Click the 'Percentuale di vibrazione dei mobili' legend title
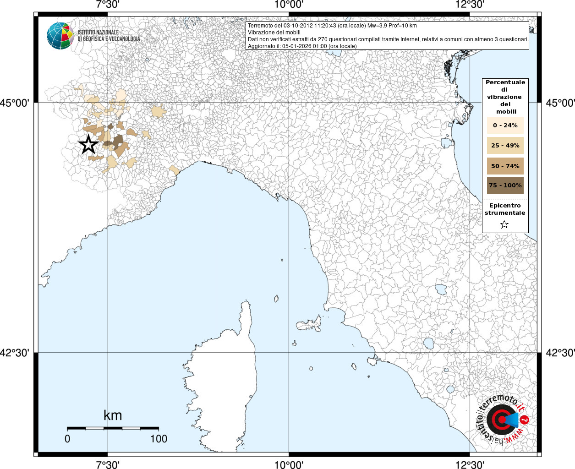 [x=505, y=97]
